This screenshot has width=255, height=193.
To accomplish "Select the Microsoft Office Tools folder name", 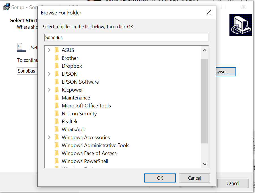I will coord(86,105).
